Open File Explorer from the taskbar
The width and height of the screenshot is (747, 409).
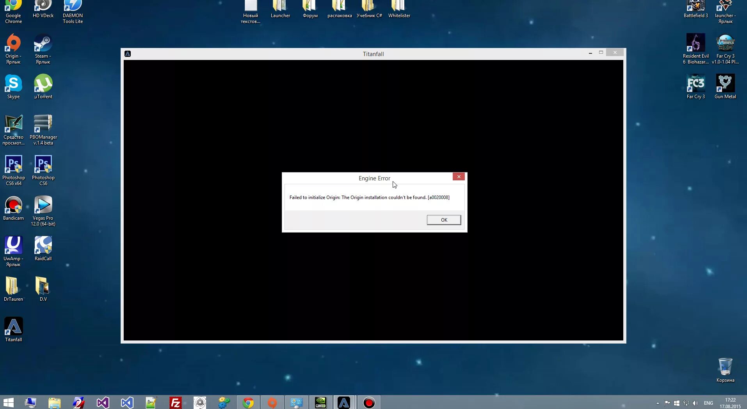[x=55, y=402]
